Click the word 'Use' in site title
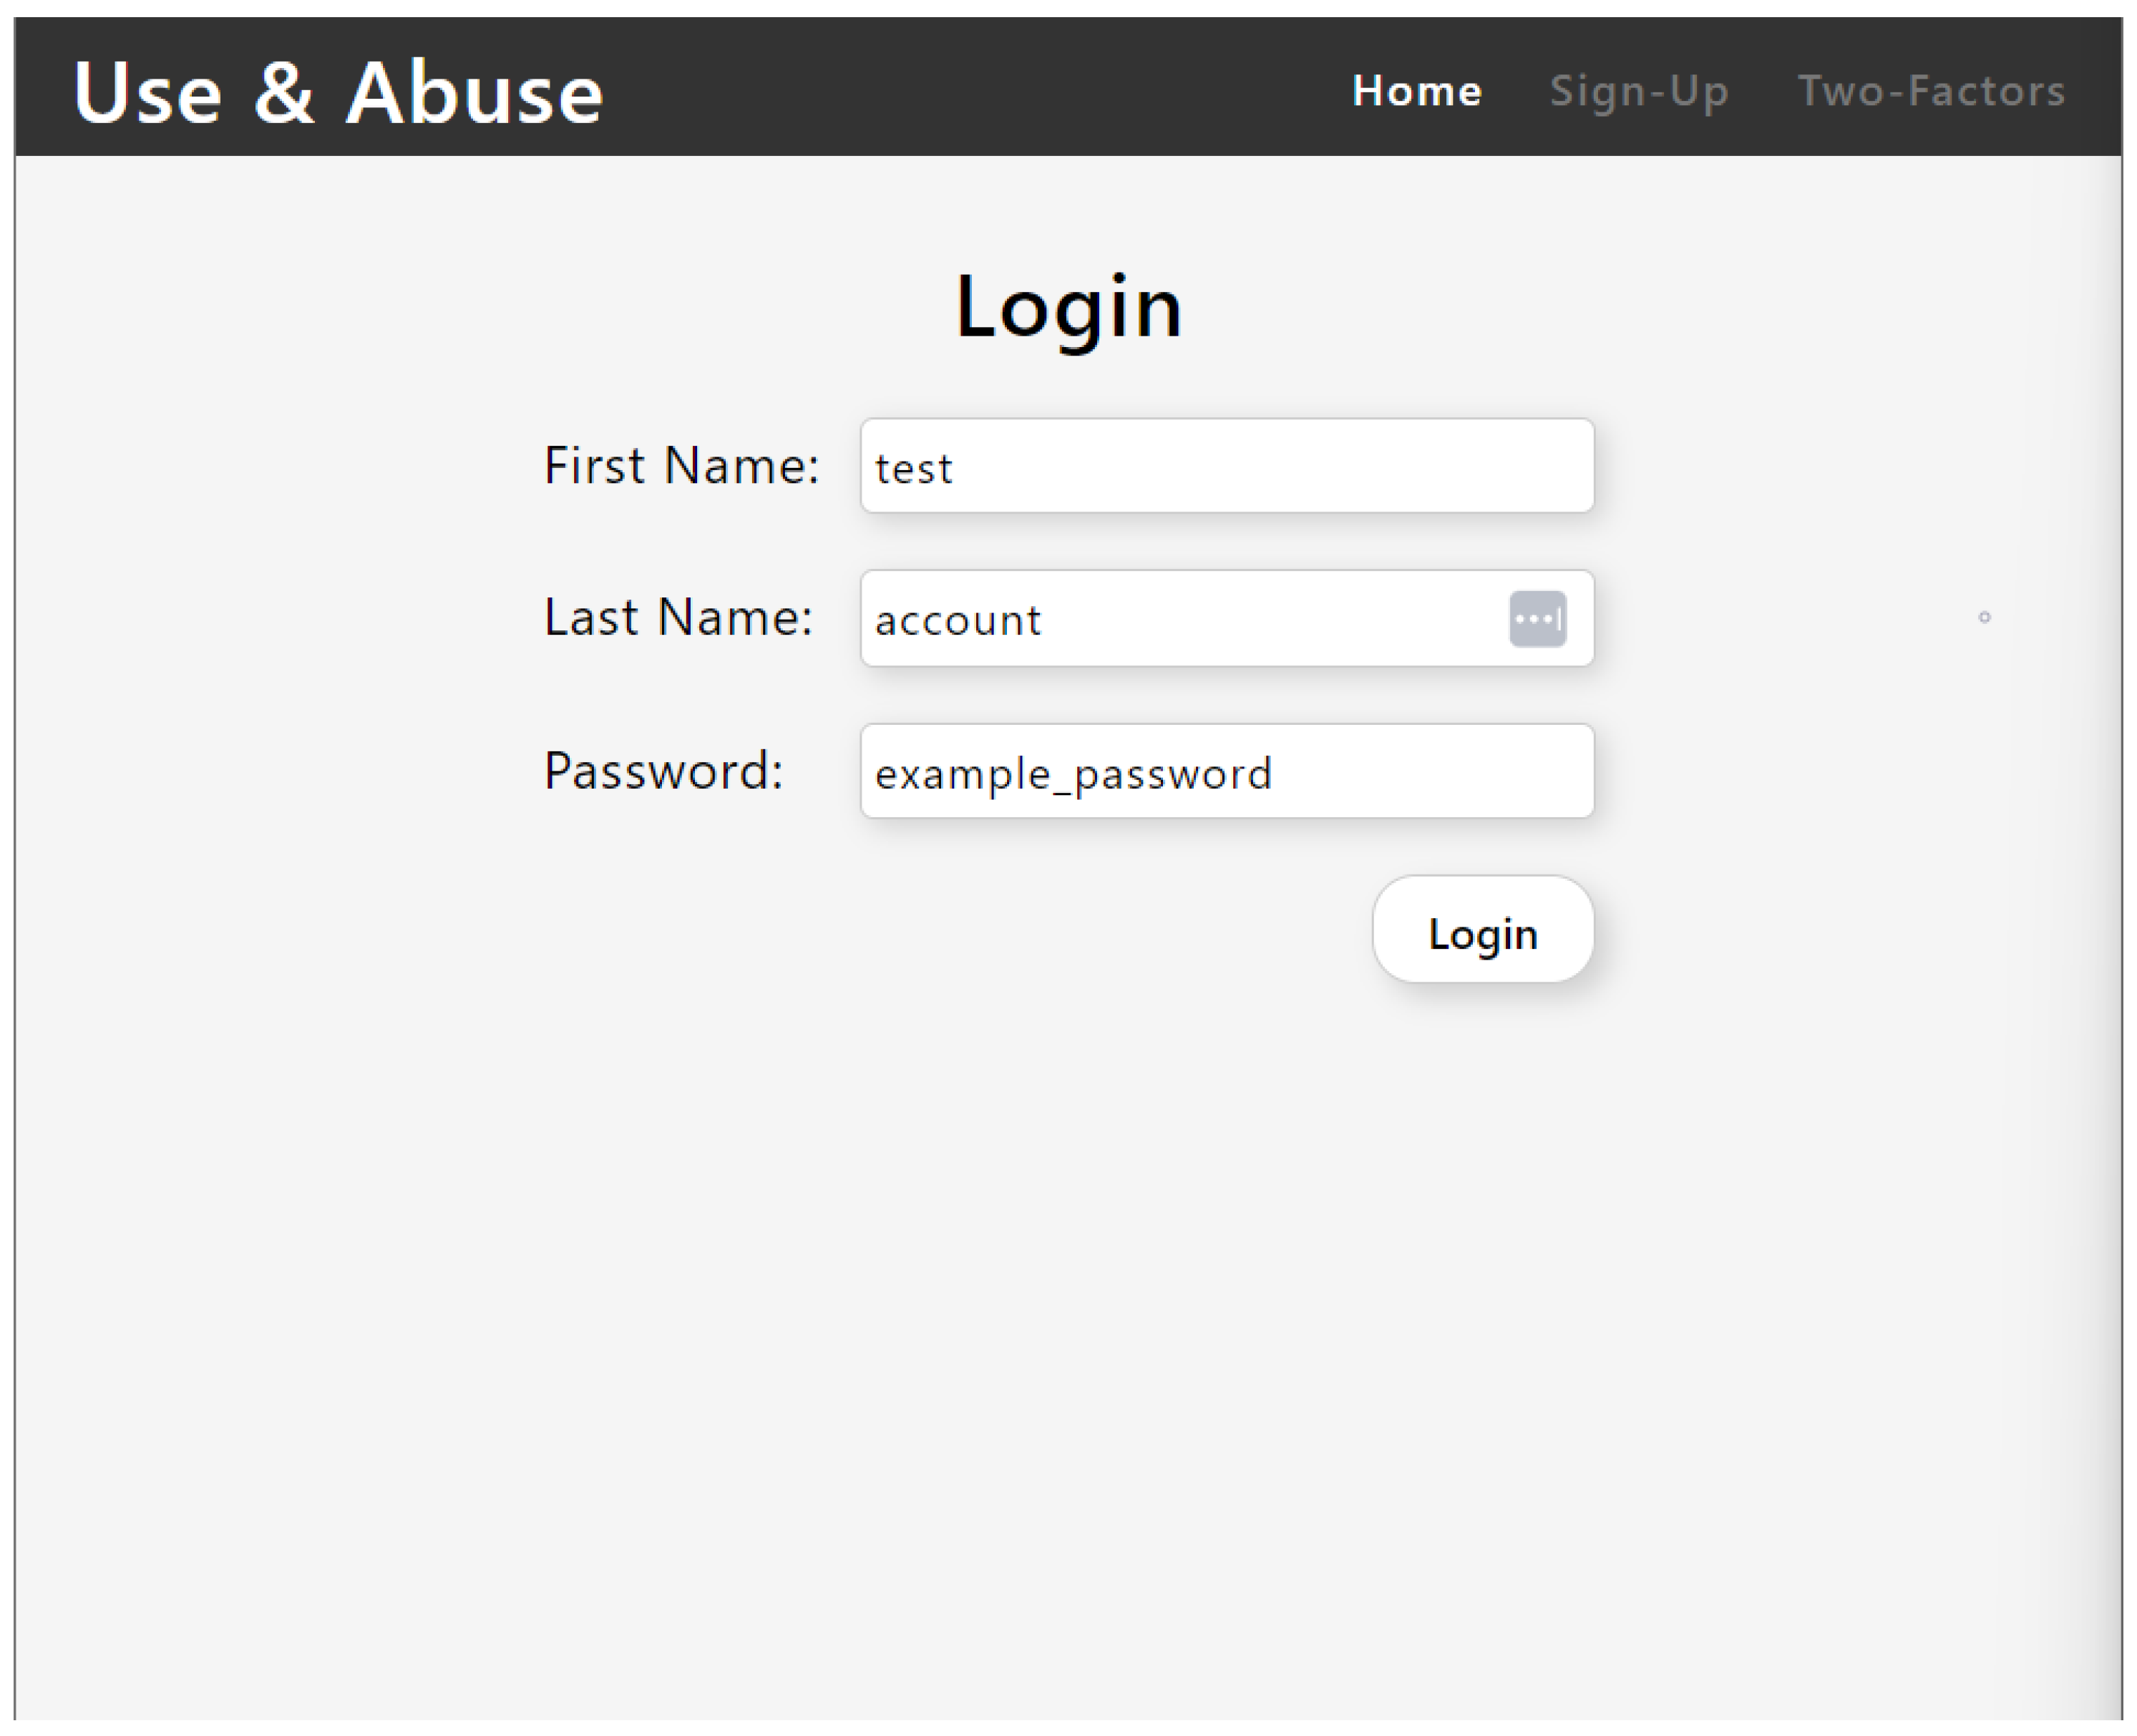The height and width of the screenshot is (1736, 2137). pos(147,93)
